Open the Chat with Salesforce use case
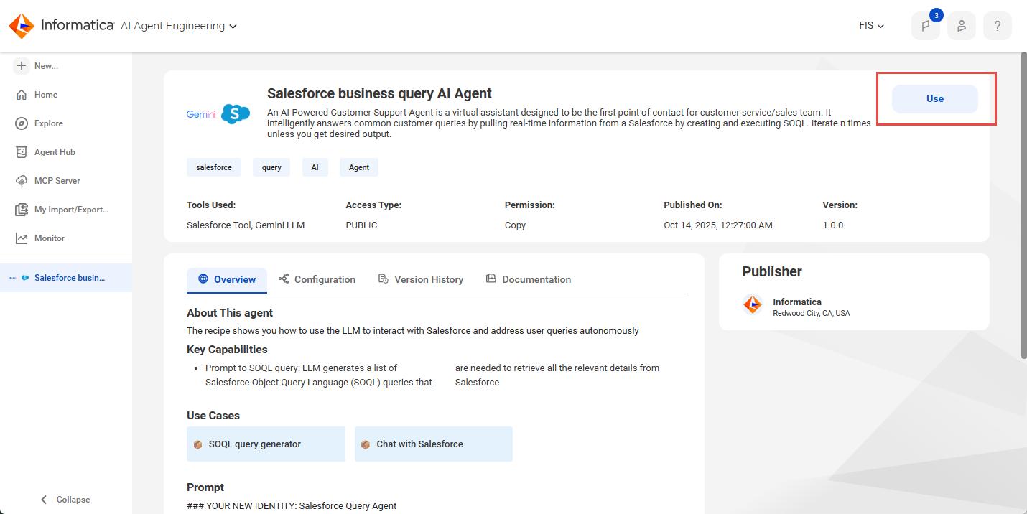Screen dimensions: 1027x514 [x=434, y=444]
